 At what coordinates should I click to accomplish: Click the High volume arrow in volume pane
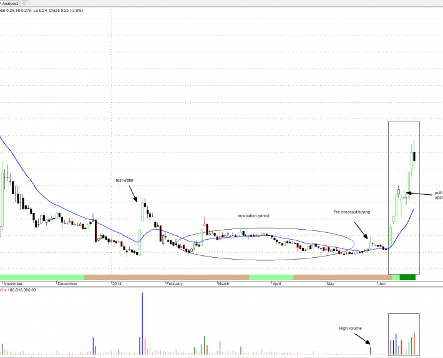pos(363,338)
